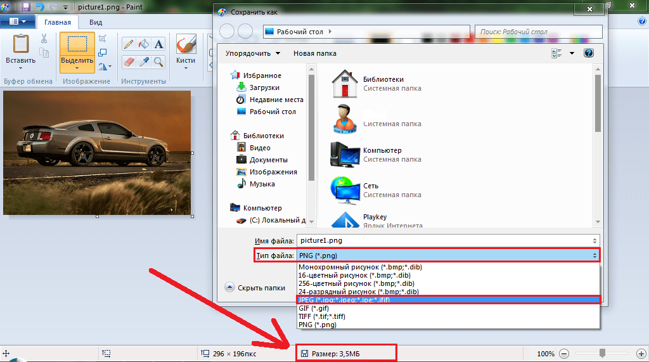The width and height of the screenshot is (649, 362).
Task: Click the Cut scissors icon in Paint
Action: (44, 39)
